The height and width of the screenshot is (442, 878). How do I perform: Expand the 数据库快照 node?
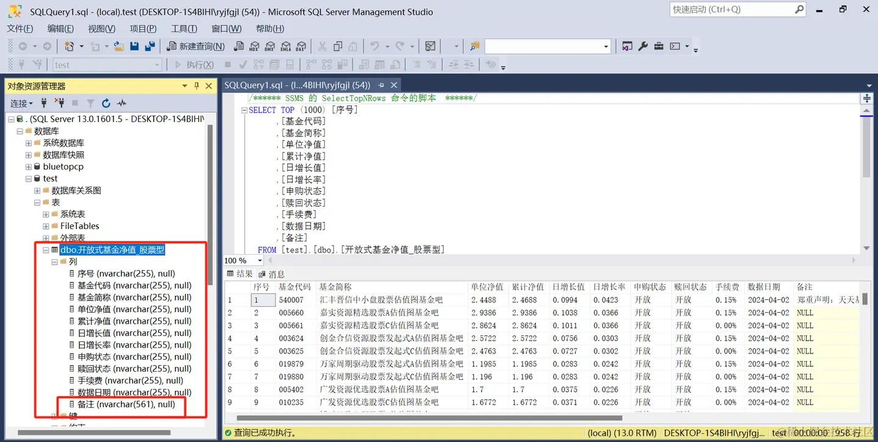click(29, 155)
